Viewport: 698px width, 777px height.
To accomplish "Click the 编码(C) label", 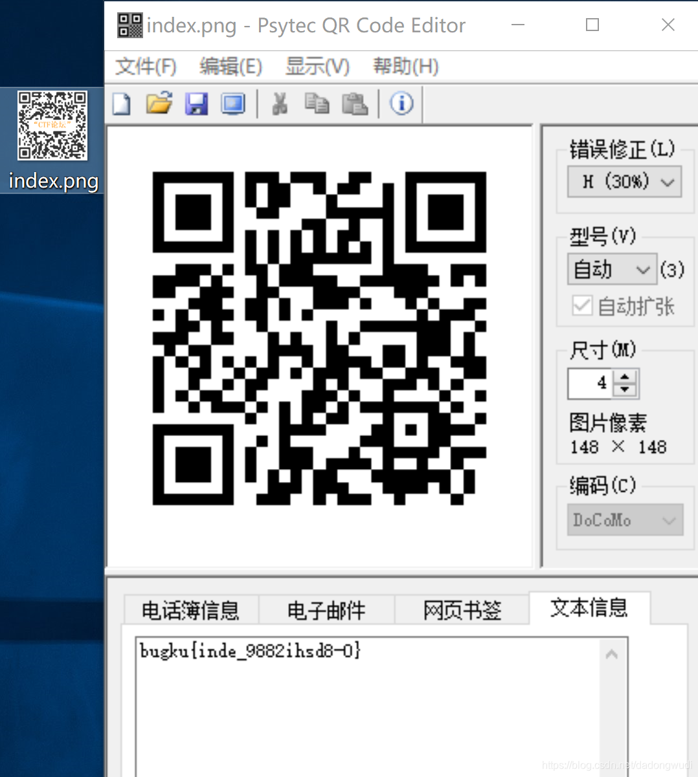I will click(603, 485).
